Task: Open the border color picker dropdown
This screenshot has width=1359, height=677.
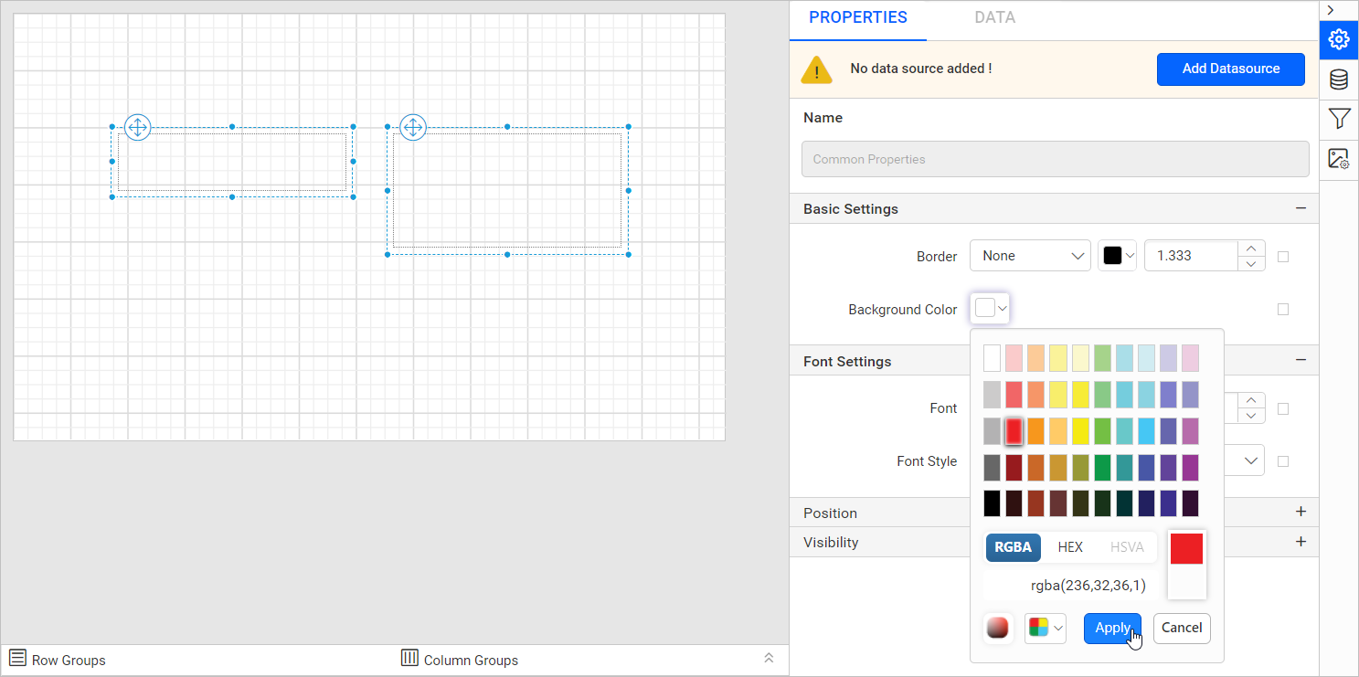Action: pos(1117,255)
